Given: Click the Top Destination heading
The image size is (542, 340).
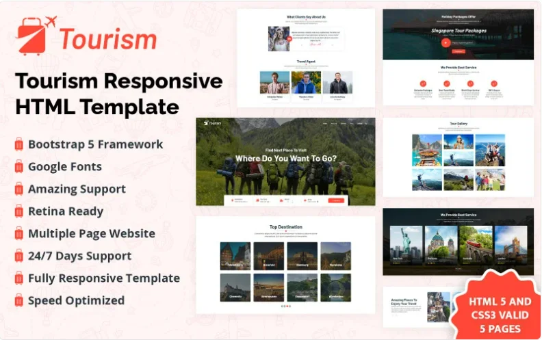Looking at the screenshot, I should (285, 226).
